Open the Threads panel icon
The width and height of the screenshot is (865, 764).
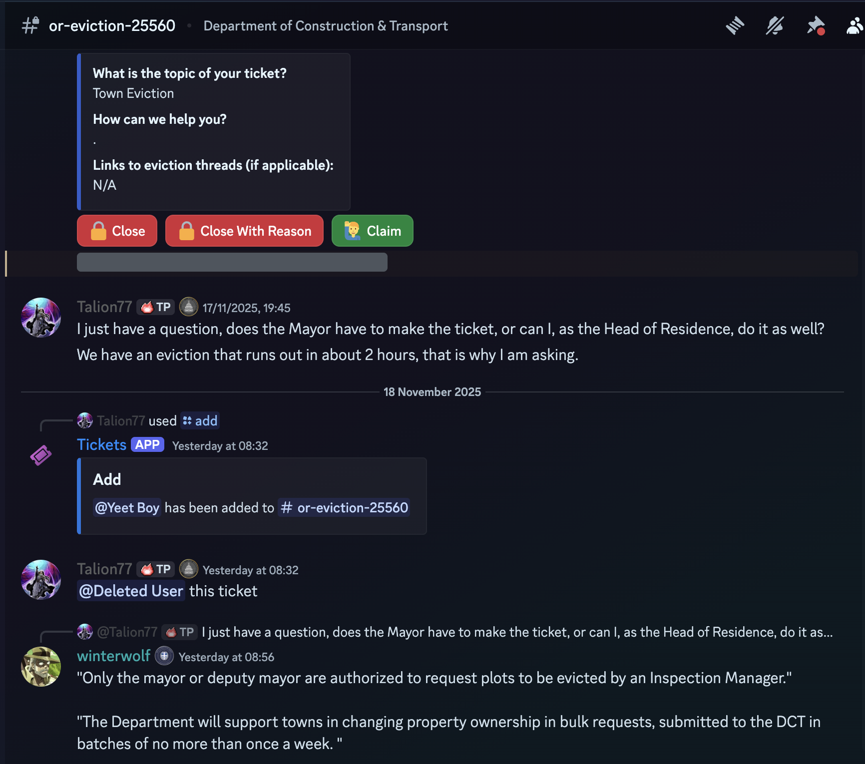(735, 26)
